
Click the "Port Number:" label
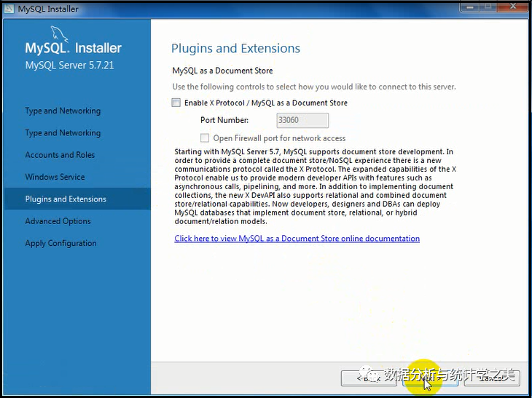pos(224,120)
